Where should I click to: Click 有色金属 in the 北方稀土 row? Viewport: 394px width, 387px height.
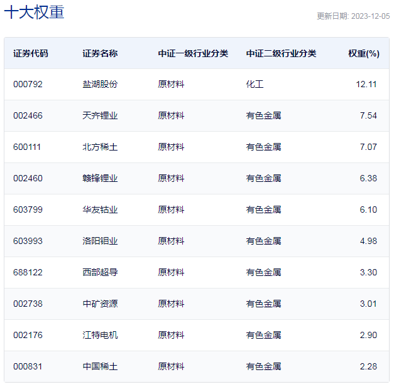(x=263, y=147)
